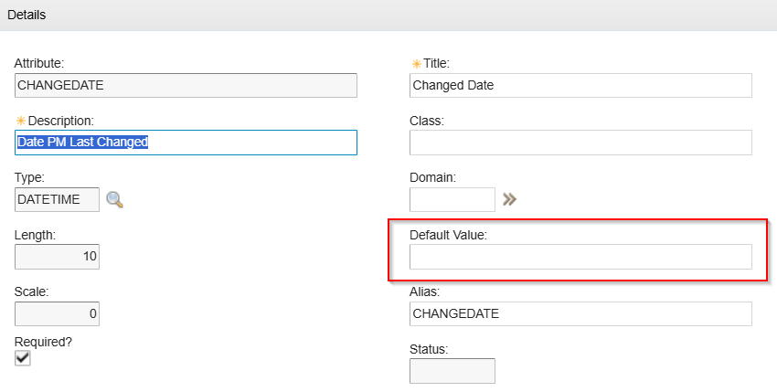Click the Length field showing 10
The height and width of the screenshot is (392, 777).
coord(57,257)
